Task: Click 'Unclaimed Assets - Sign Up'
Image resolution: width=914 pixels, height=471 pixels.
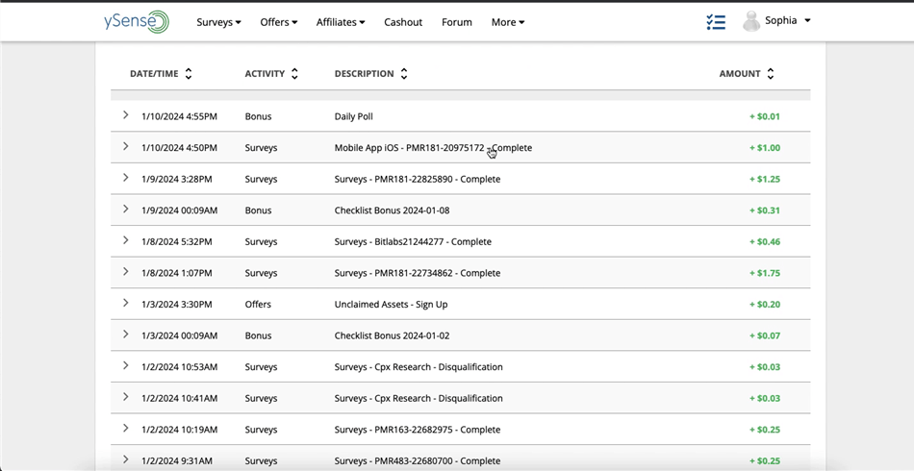Action: [392, 305]
